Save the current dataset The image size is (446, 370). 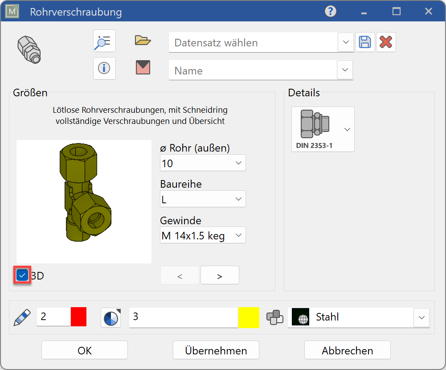365,42
